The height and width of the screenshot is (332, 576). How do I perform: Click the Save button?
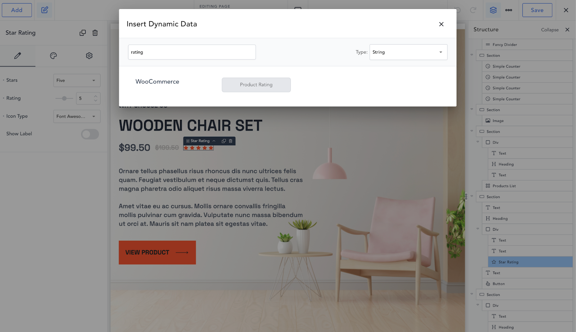point(537,10)
